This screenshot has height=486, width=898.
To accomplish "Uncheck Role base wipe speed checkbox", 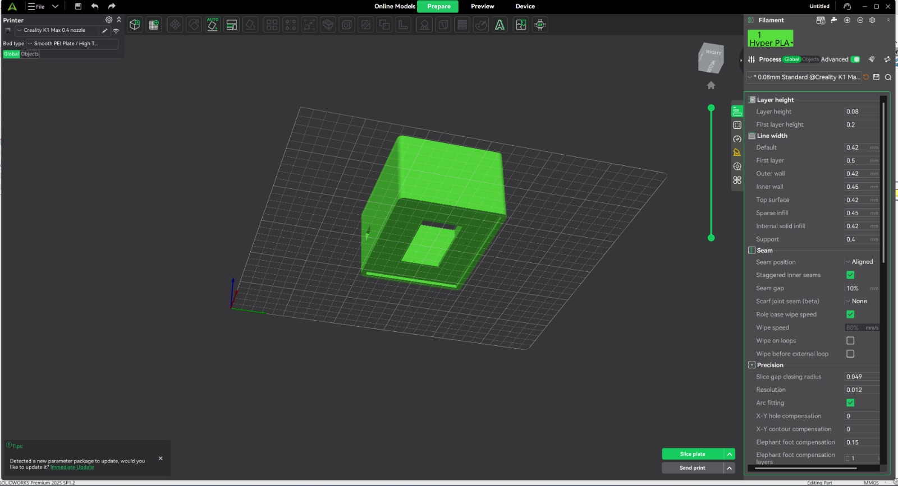I will coord(850,314).
